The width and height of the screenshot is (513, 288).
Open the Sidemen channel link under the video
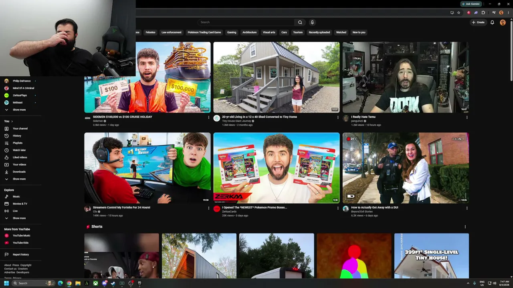(x=98, y=121)
